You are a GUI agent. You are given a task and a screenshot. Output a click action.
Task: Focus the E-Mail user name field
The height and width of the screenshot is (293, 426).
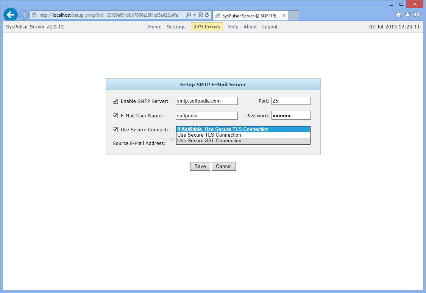(206, 116)
